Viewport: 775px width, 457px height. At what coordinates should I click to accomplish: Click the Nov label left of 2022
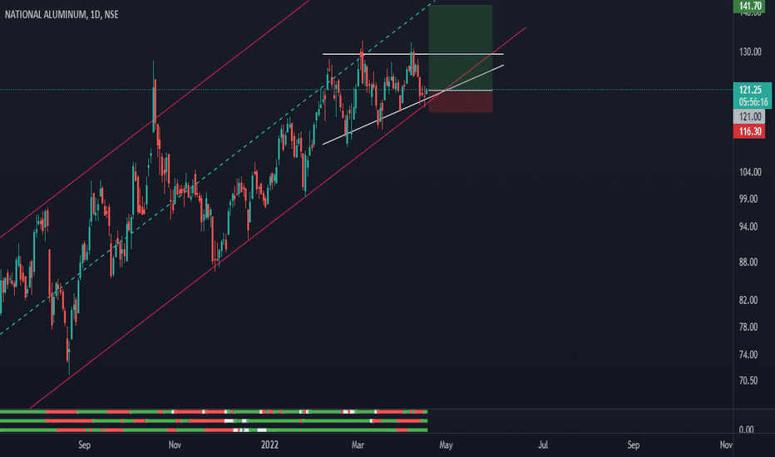pos(175,445)
